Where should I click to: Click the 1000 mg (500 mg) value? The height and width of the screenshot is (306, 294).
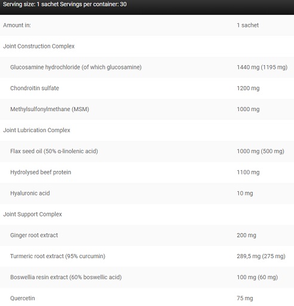point(261,151)
